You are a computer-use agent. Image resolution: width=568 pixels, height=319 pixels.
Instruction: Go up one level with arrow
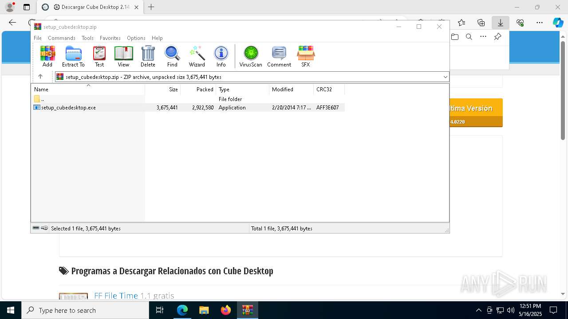point(40,77)
